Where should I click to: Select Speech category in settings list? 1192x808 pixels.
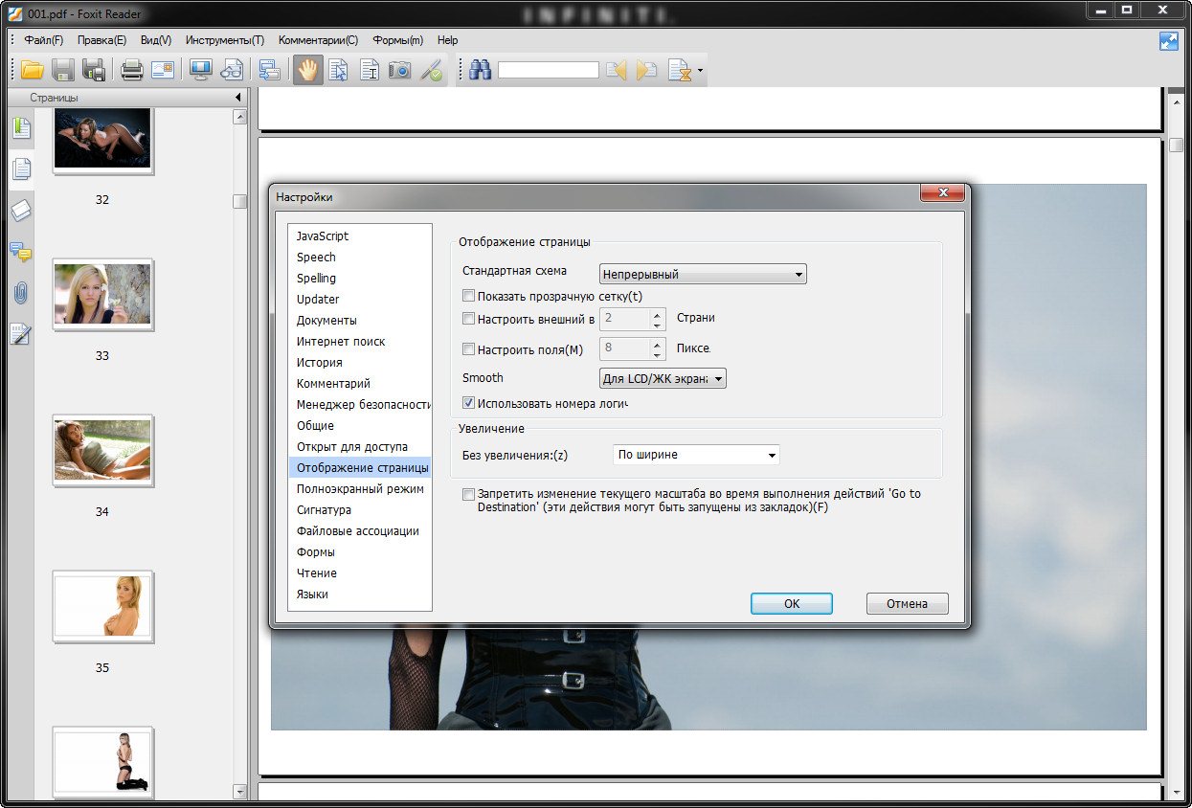[360, 257]
